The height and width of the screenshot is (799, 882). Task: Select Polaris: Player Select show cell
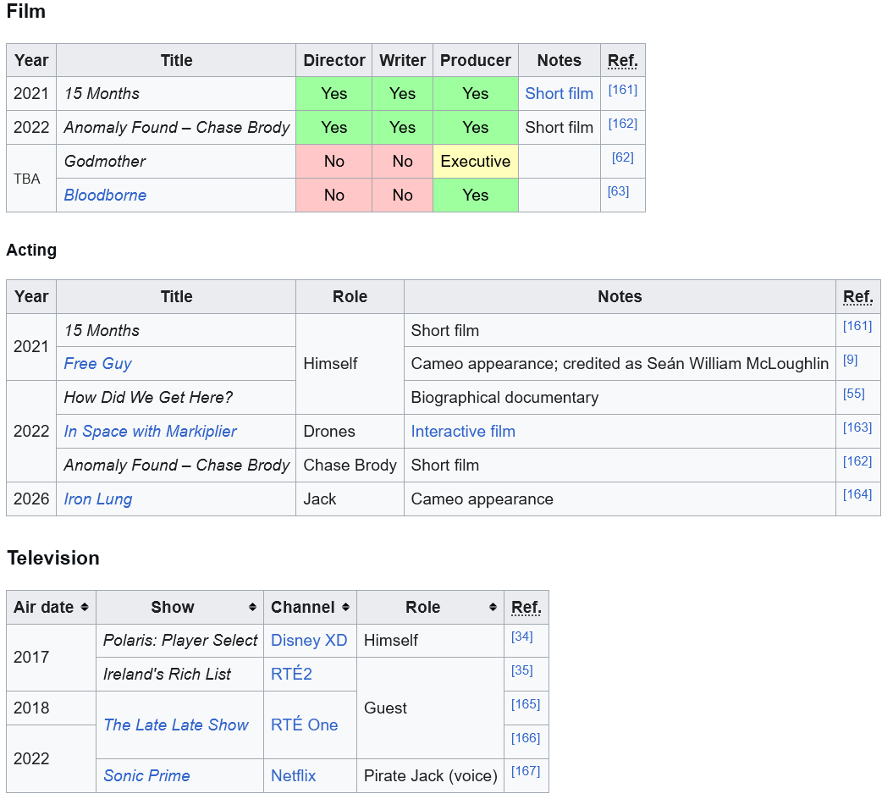180,641
